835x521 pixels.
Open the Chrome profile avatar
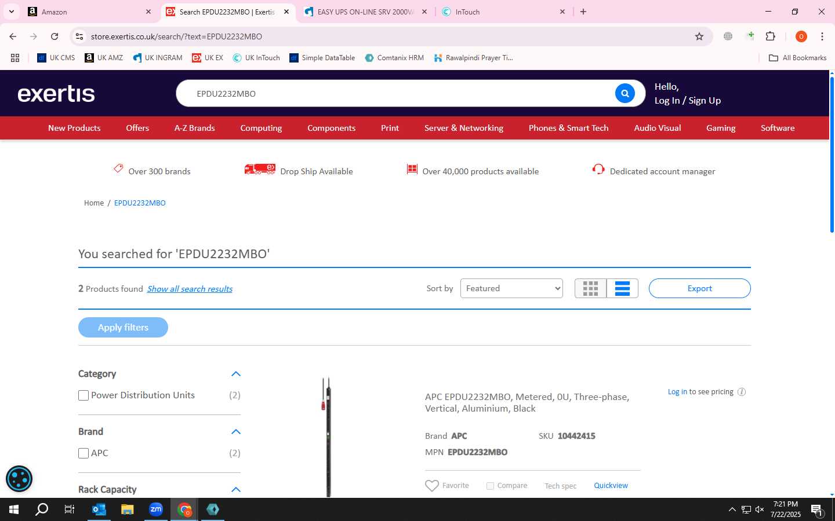tap(801, 36)
